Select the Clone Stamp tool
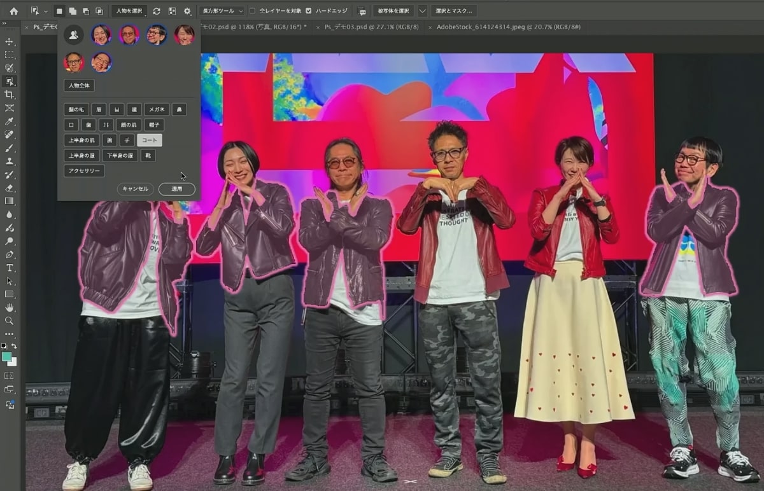This screenshot has width=764, height=491. pos(9,162)
